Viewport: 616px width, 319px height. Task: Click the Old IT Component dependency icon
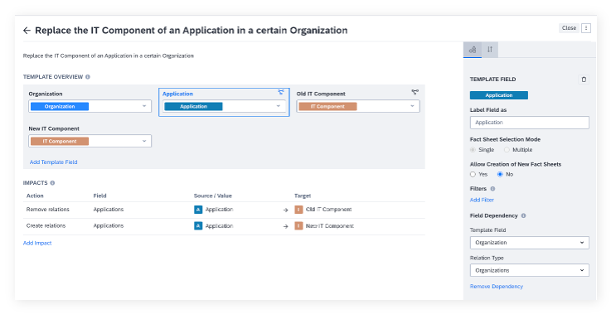click(x=415, y=92)
